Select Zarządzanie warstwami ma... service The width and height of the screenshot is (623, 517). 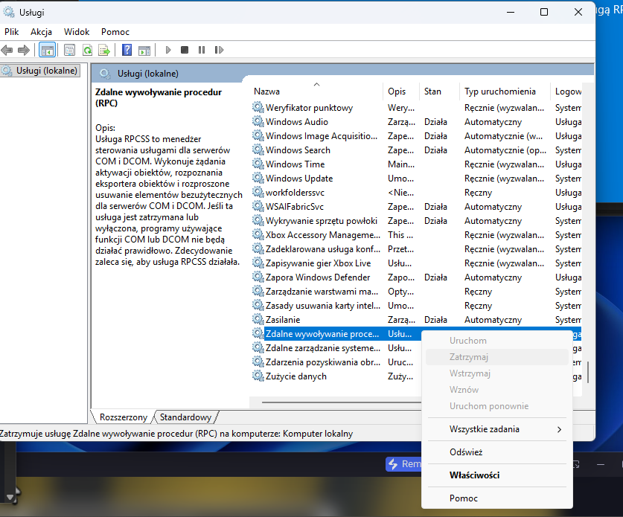tap(416, 291)
